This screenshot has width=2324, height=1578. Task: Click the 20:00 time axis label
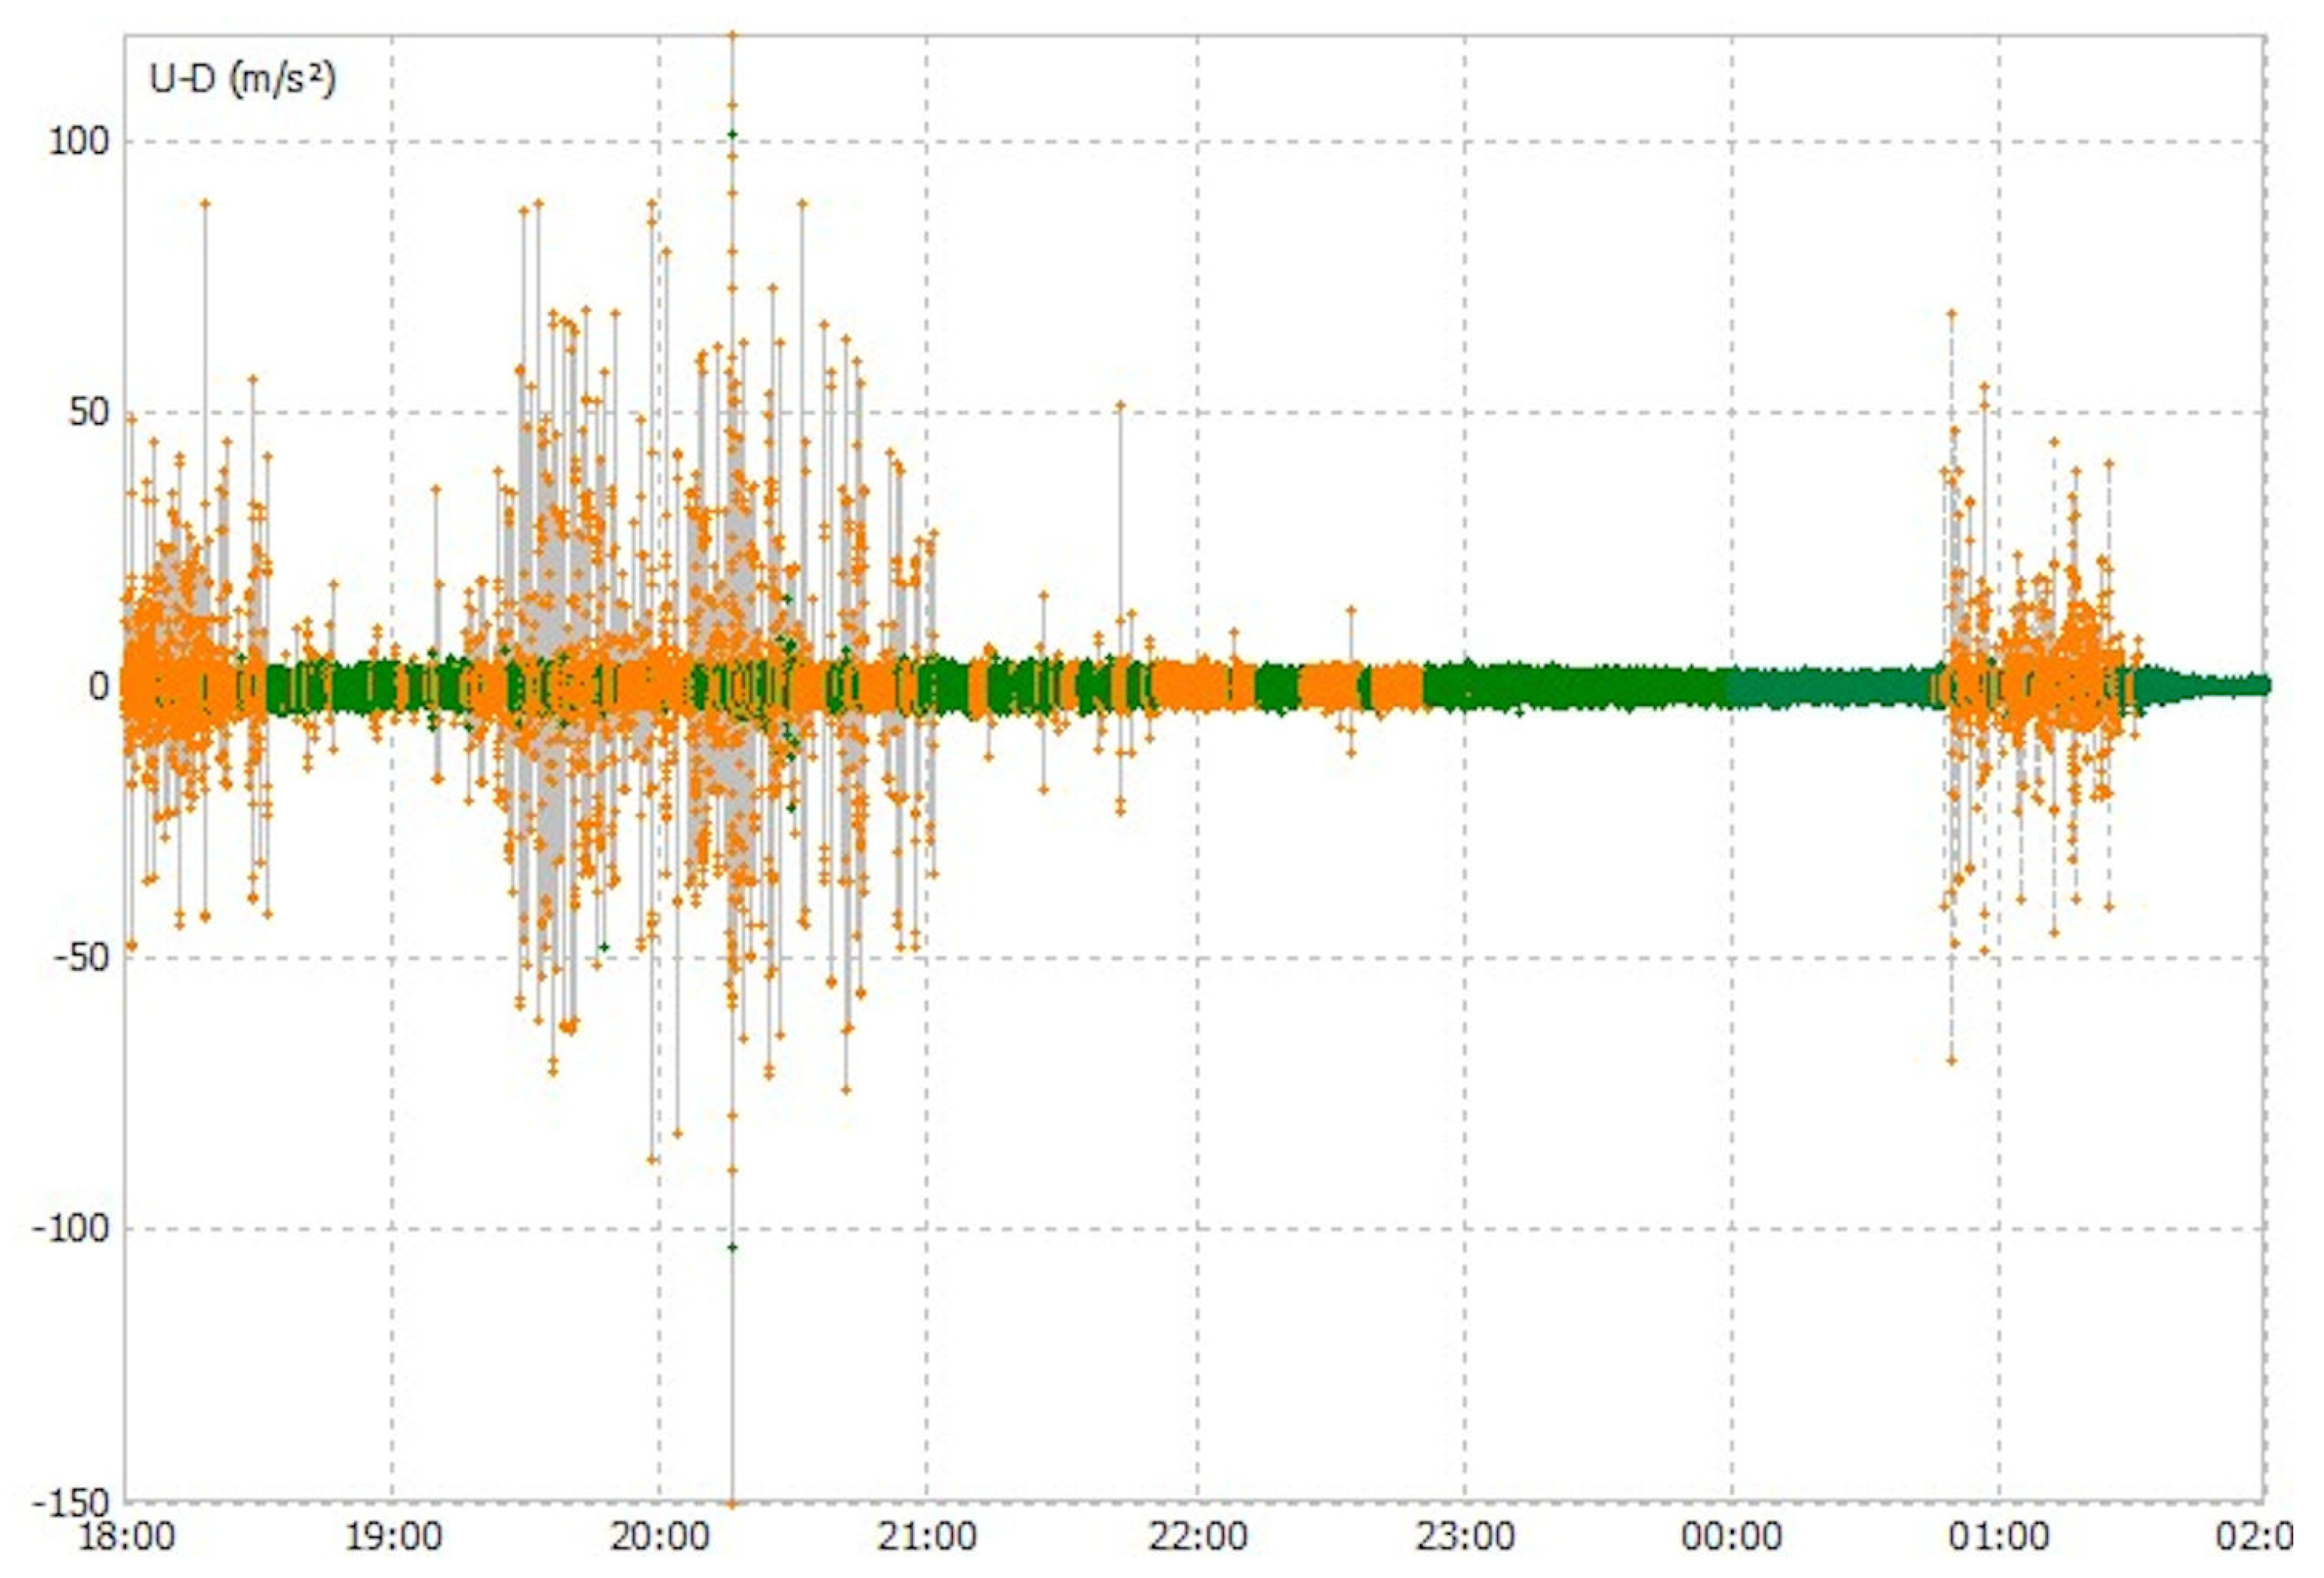[x=660, y=1537]
